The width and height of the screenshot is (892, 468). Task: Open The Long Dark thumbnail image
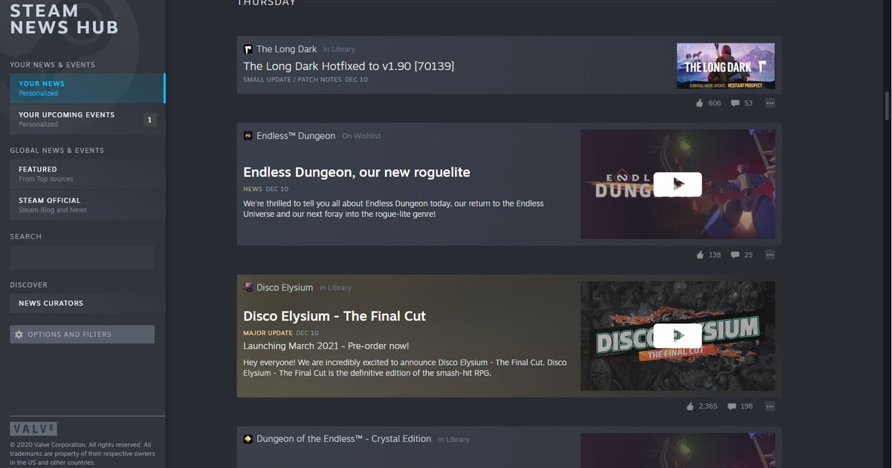coord(725,65)
